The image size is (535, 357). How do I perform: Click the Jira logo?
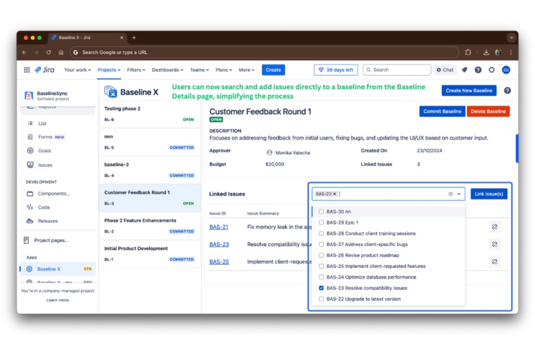tap(44, 70)
